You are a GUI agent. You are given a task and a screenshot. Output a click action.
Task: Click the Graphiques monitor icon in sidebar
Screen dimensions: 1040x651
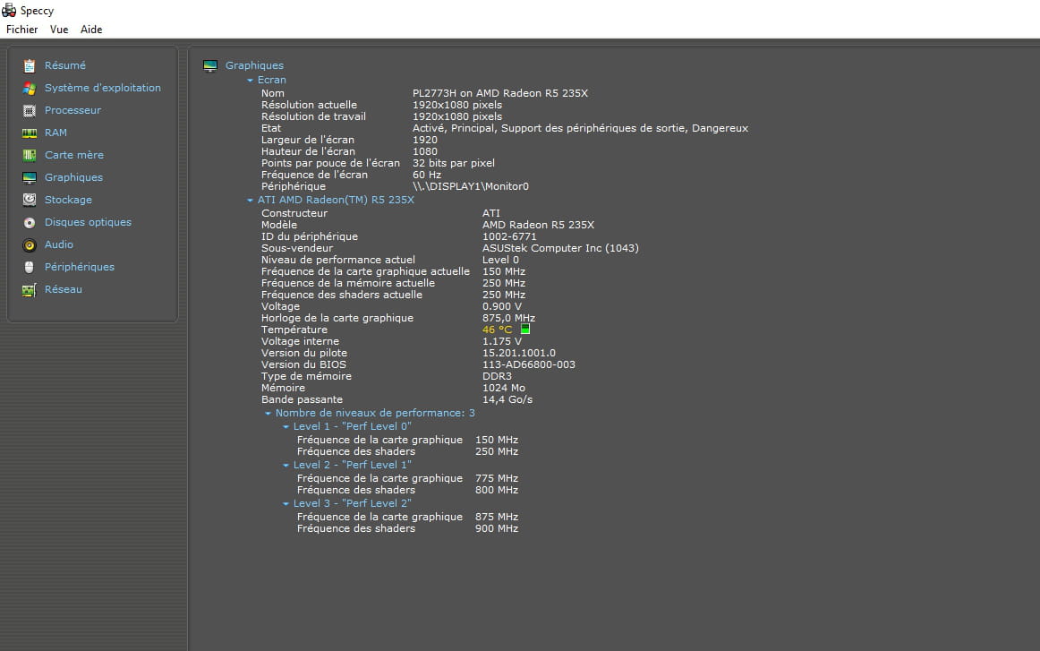pyautogui.click(x=30, y=178)
